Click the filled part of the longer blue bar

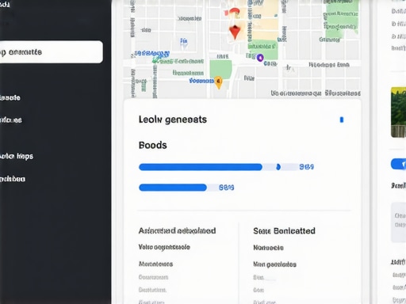(201, 167)
